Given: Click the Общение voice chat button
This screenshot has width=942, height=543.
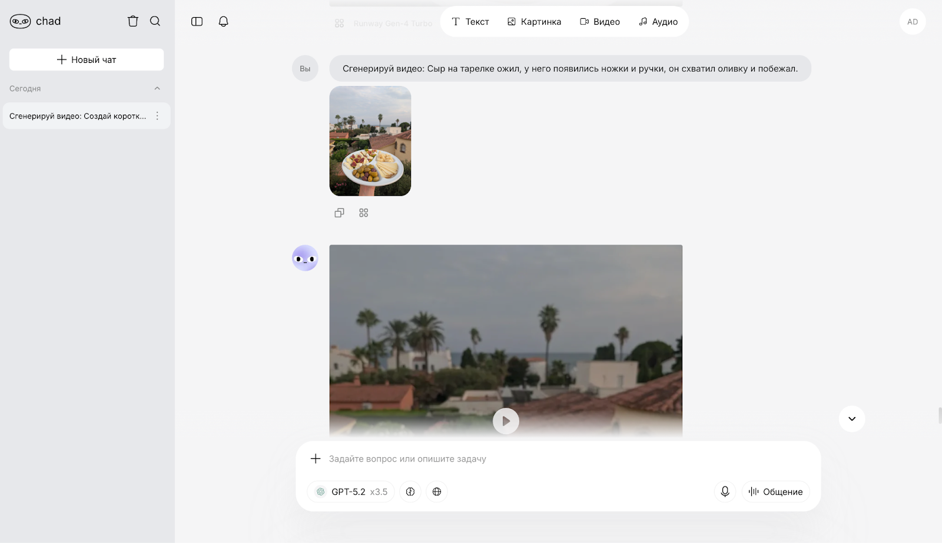Looking at the screenshot, I should click(775, 492).
